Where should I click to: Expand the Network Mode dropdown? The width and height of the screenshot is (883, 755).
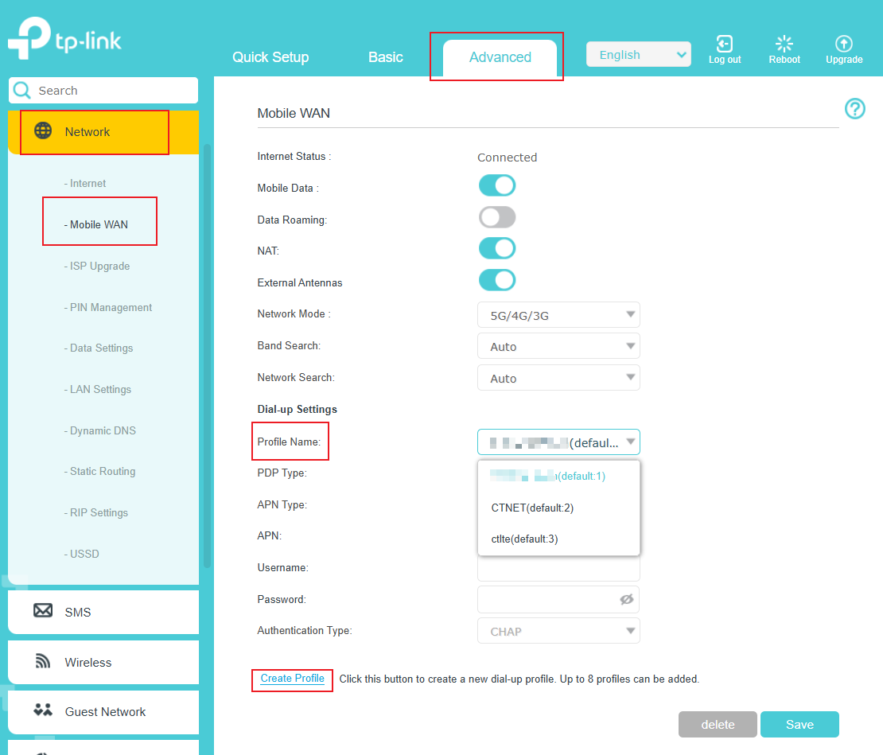point(558,315)
